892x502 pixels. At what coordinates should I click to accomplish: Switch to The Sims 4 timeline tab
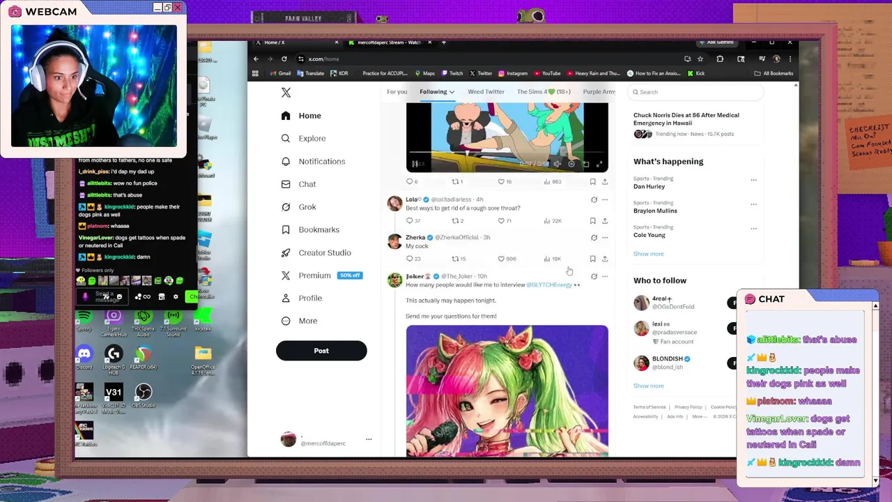point(544,92)
